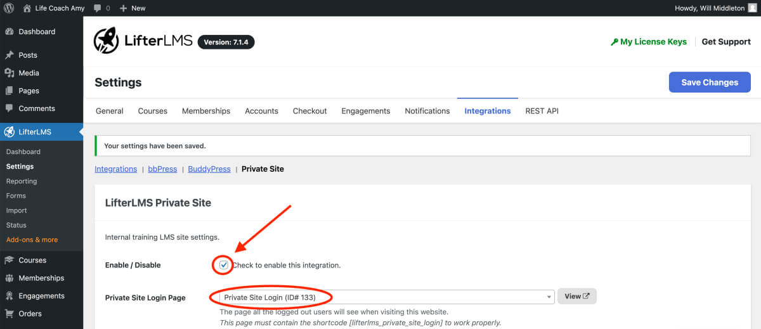The image size is (761, 329).
Task: Open Will Middleton's avatar in admin bar
Action: [x=752, y=8]
